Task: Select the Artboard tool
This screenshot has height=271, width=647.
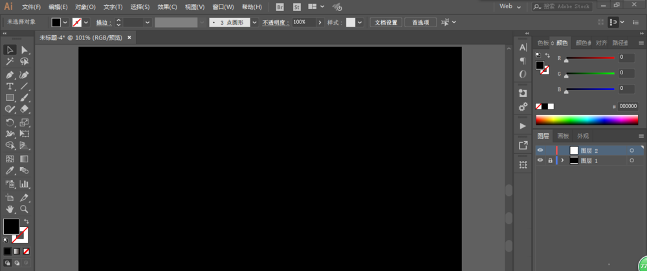Action: pos(10,197)
